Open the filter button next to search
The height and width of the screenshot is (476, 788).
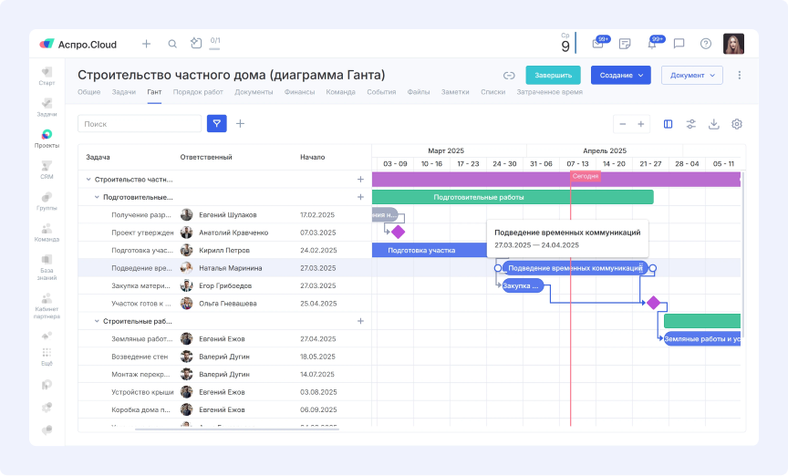[216, 123]
